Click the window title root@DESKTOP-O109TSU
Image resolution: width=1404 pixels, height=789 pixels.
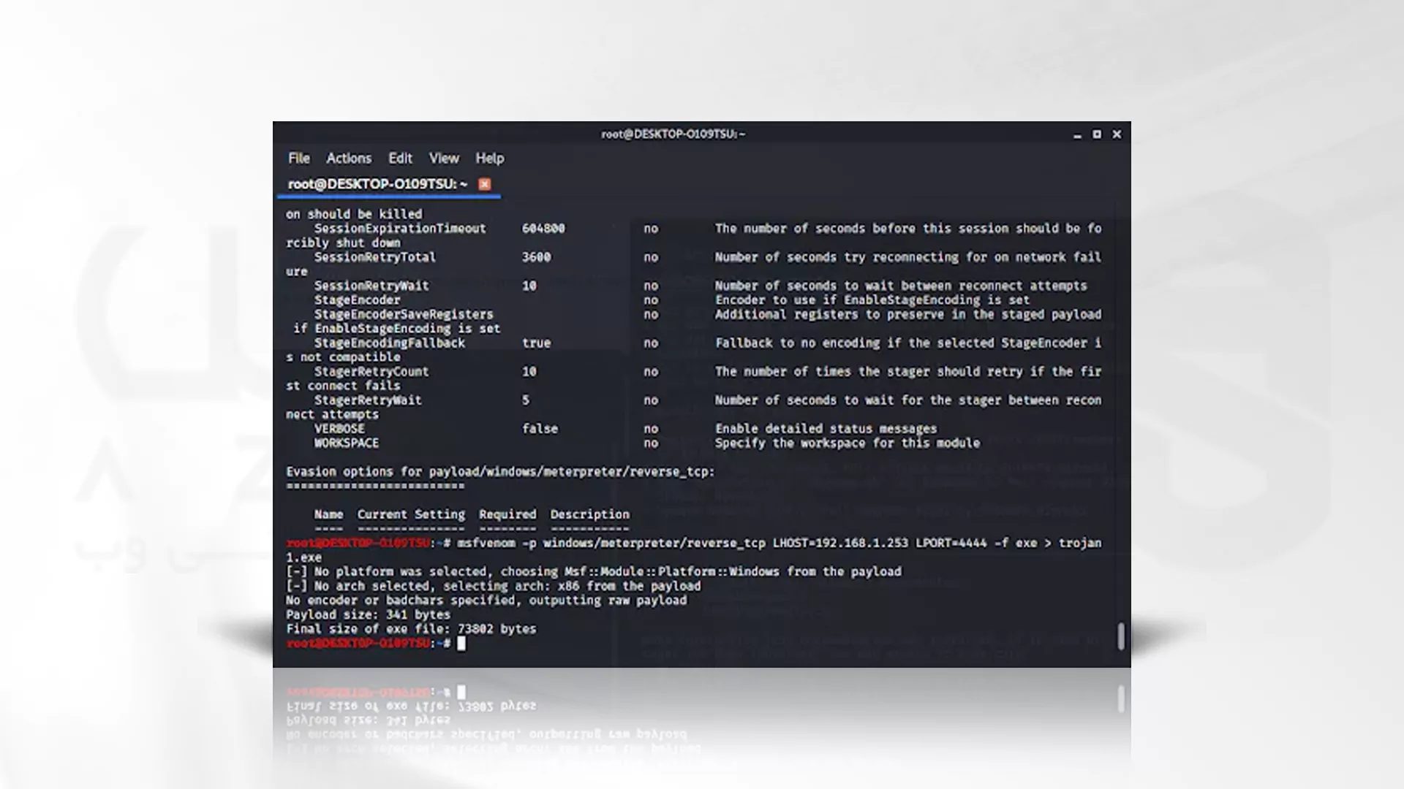click(x=673, y=134)
